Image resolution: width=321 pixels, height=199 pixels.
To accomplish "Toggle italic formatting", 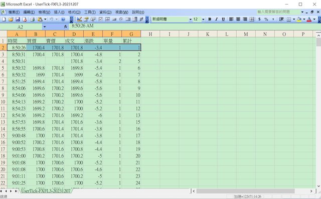I will [216, 19].
